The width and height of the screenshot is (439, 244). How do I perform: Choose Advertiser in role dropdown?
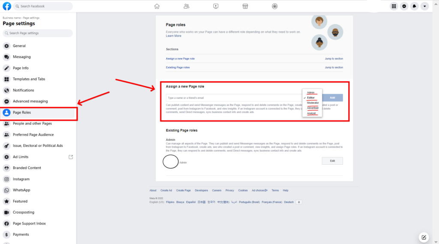pyautogui.click(x=313, y=108)
